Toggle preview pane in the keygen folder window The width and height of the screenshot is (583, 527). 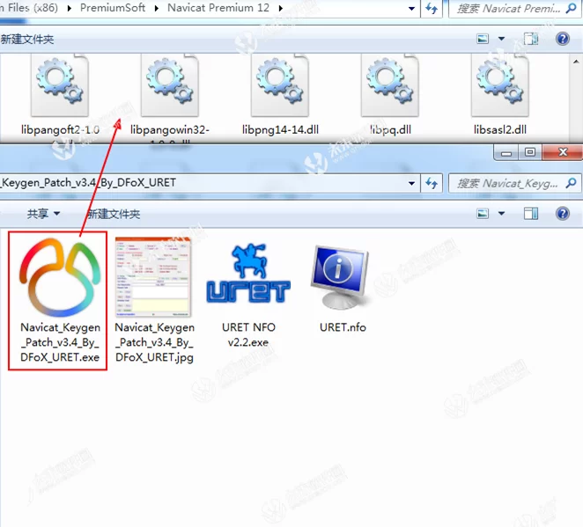pos(531,214)
